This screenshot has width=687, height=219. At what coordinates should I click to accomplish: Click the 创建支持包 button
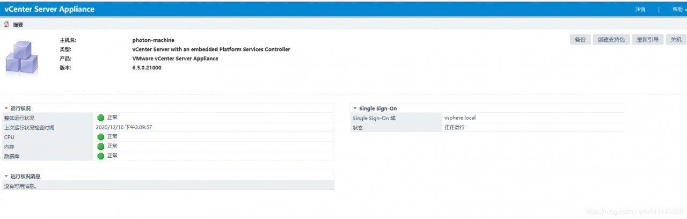coord(611,40)
